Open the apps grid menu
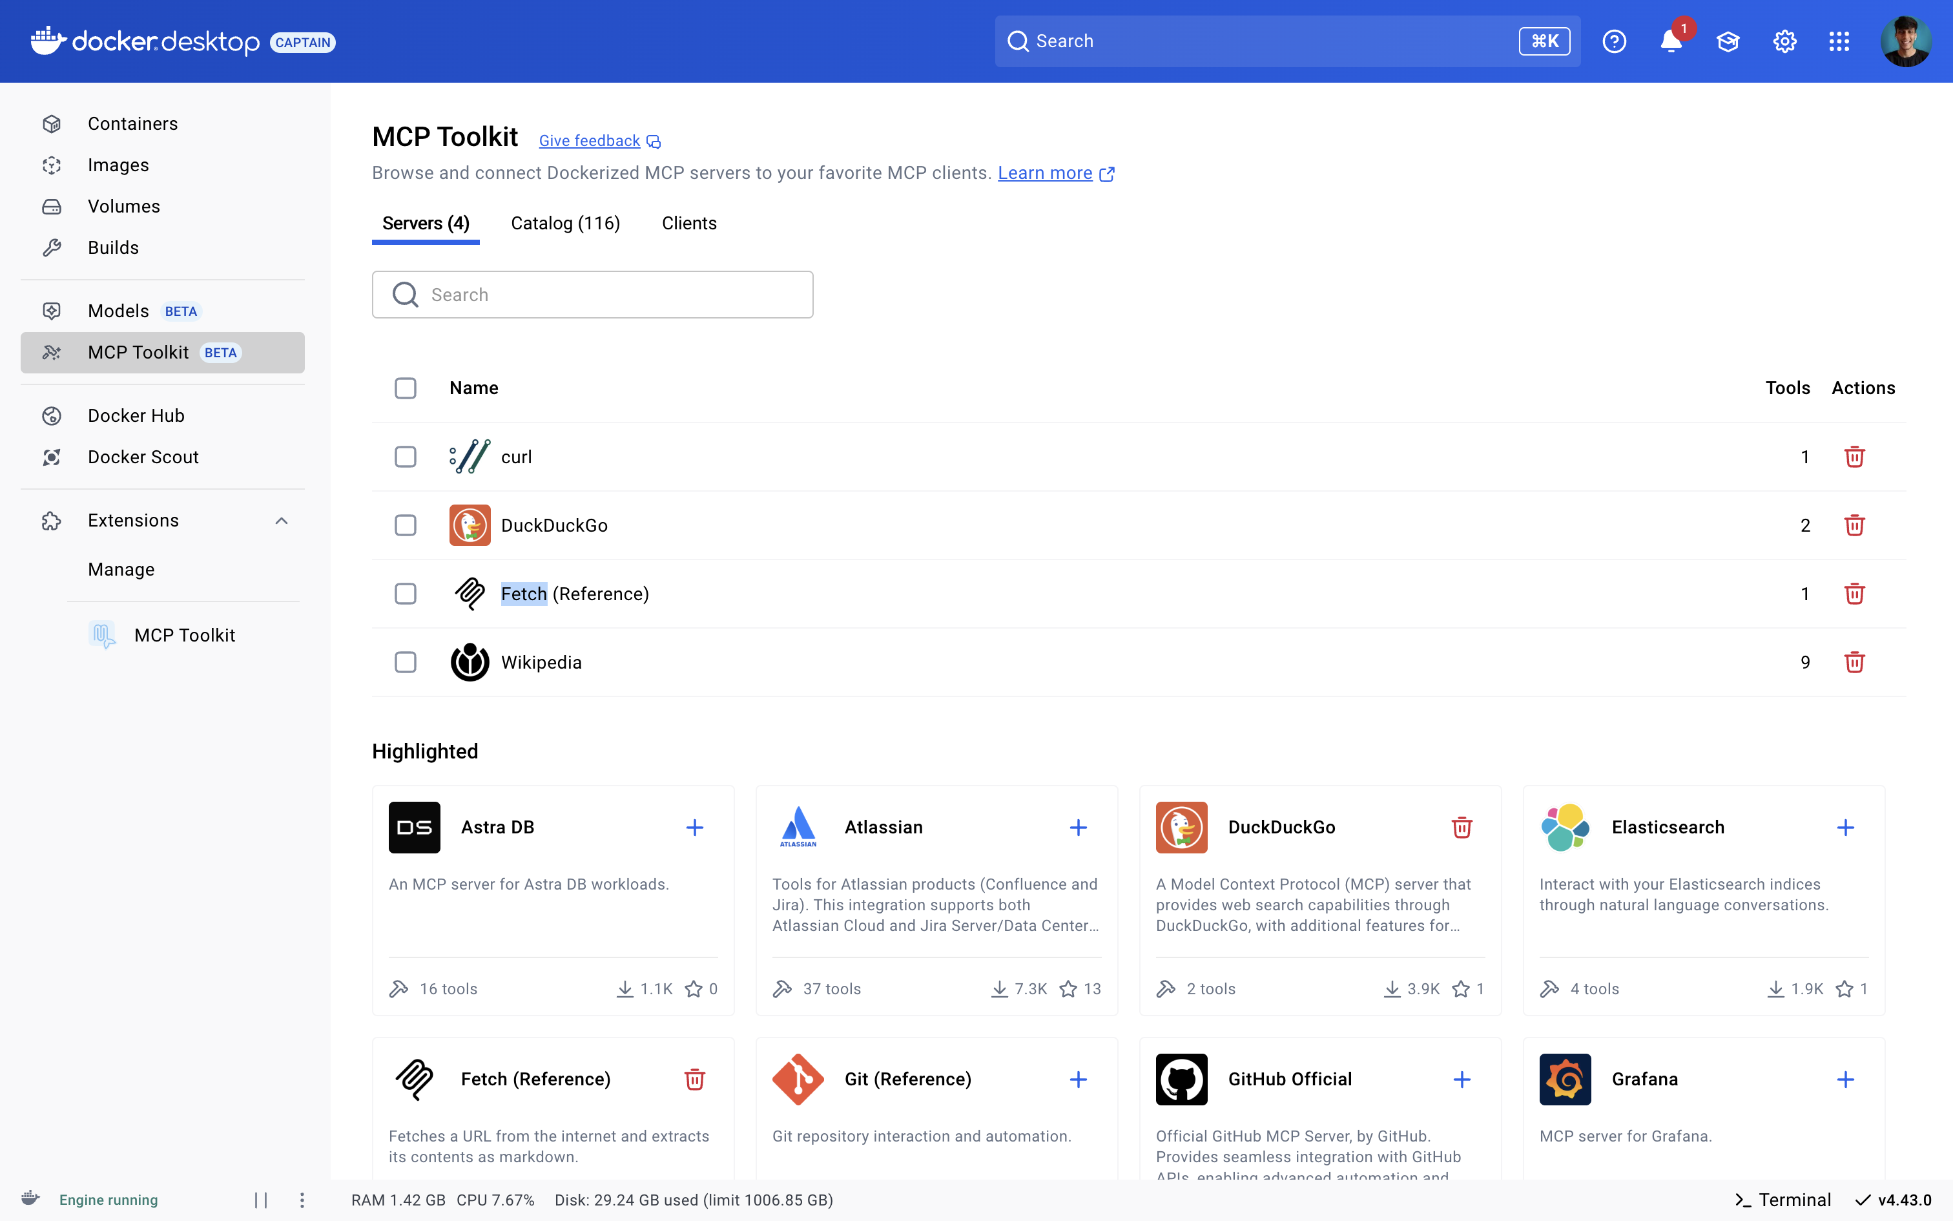This screenshot has width=1953, height=1221. point(1839,41)
